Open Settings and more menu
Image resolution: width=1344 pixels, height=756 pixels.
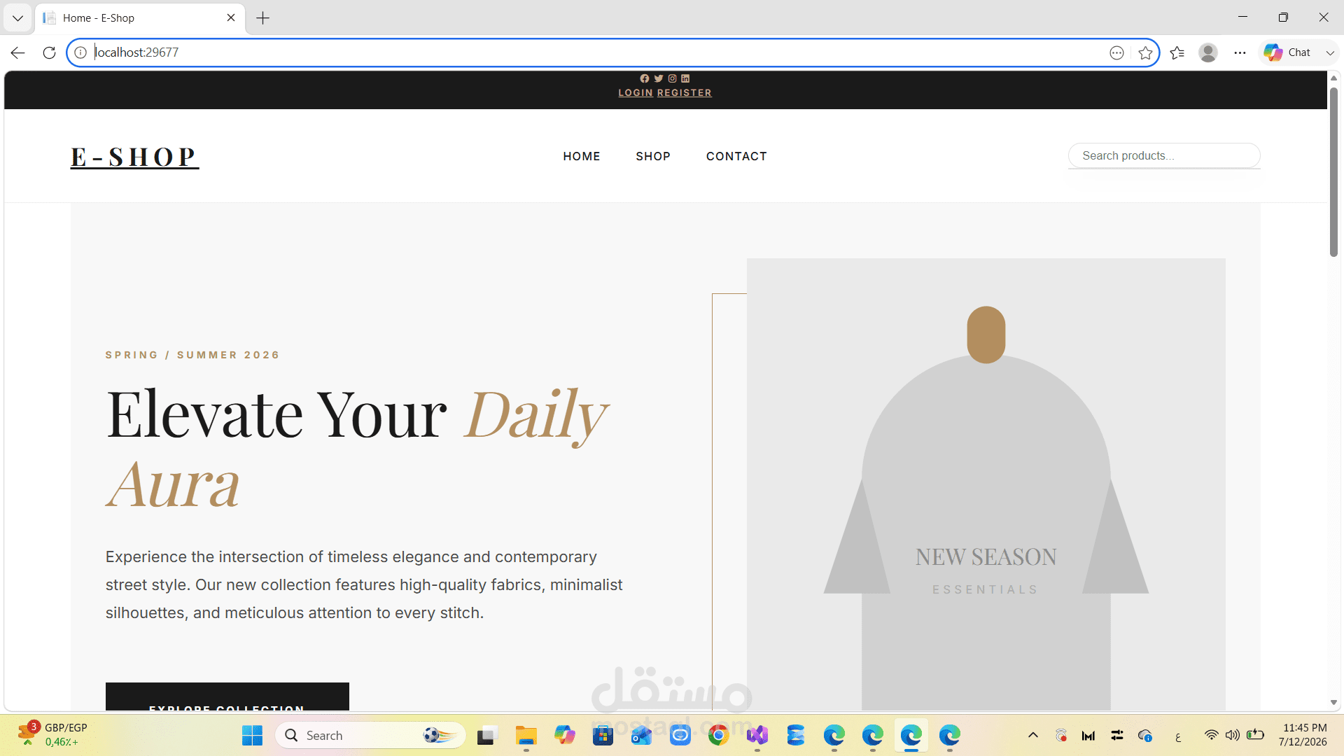[1240, 52]
